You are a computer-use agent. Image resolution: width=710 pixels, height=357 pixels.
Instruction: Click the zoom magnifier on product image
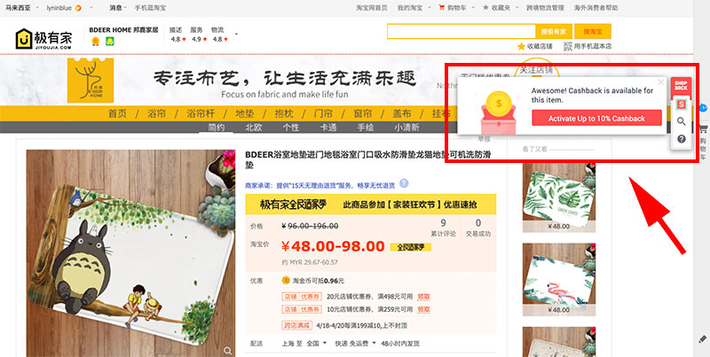click(x=227, y=351)
